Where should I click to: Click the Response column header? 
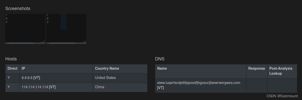(257, 68)
